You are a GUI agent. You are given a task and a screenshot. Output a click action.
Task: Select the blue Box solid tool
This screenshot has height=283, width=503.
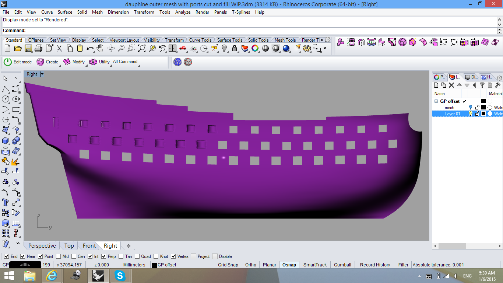[x=6, y=140]
